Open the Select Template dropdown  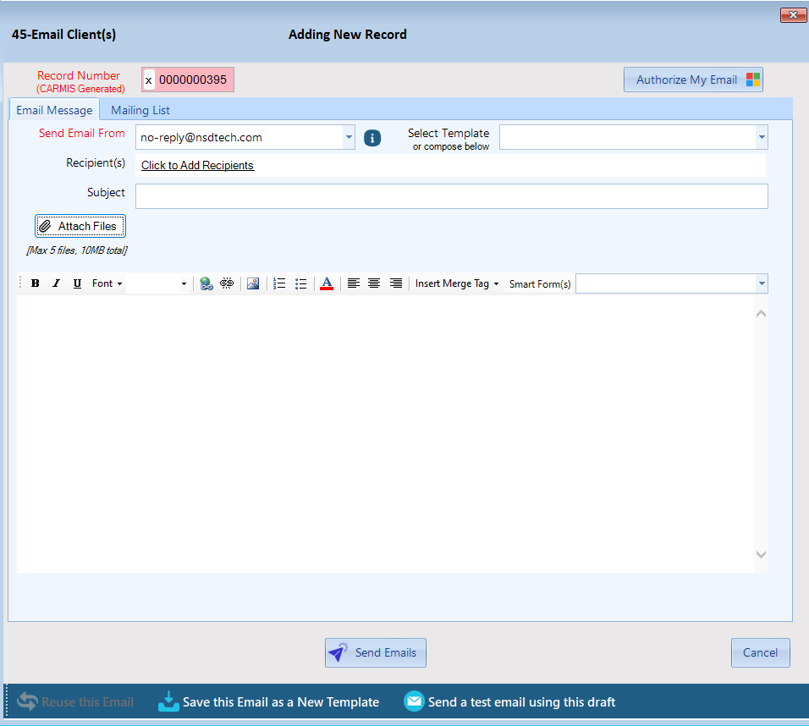(762, 137)
